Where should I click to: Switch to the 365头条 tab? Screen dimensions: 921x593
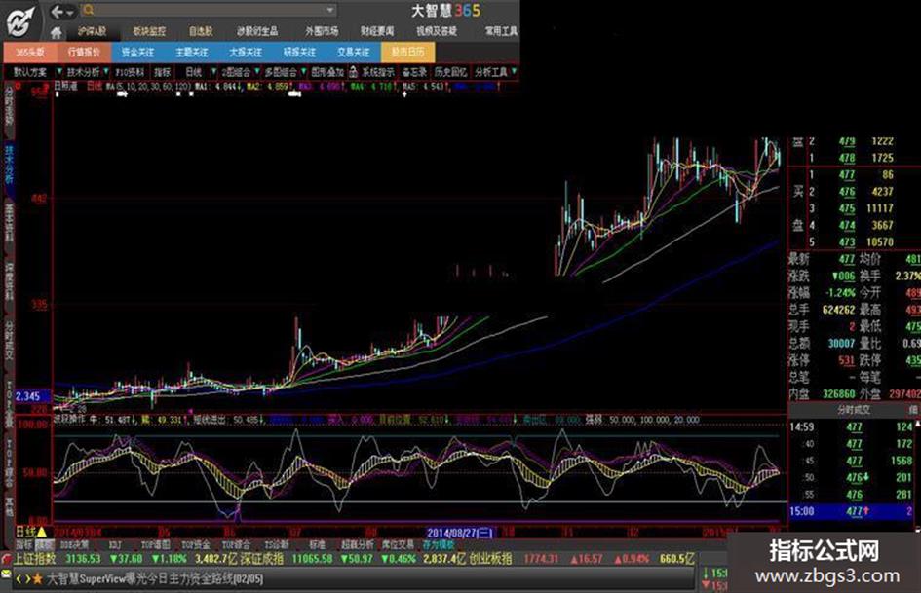coord(30,53)
